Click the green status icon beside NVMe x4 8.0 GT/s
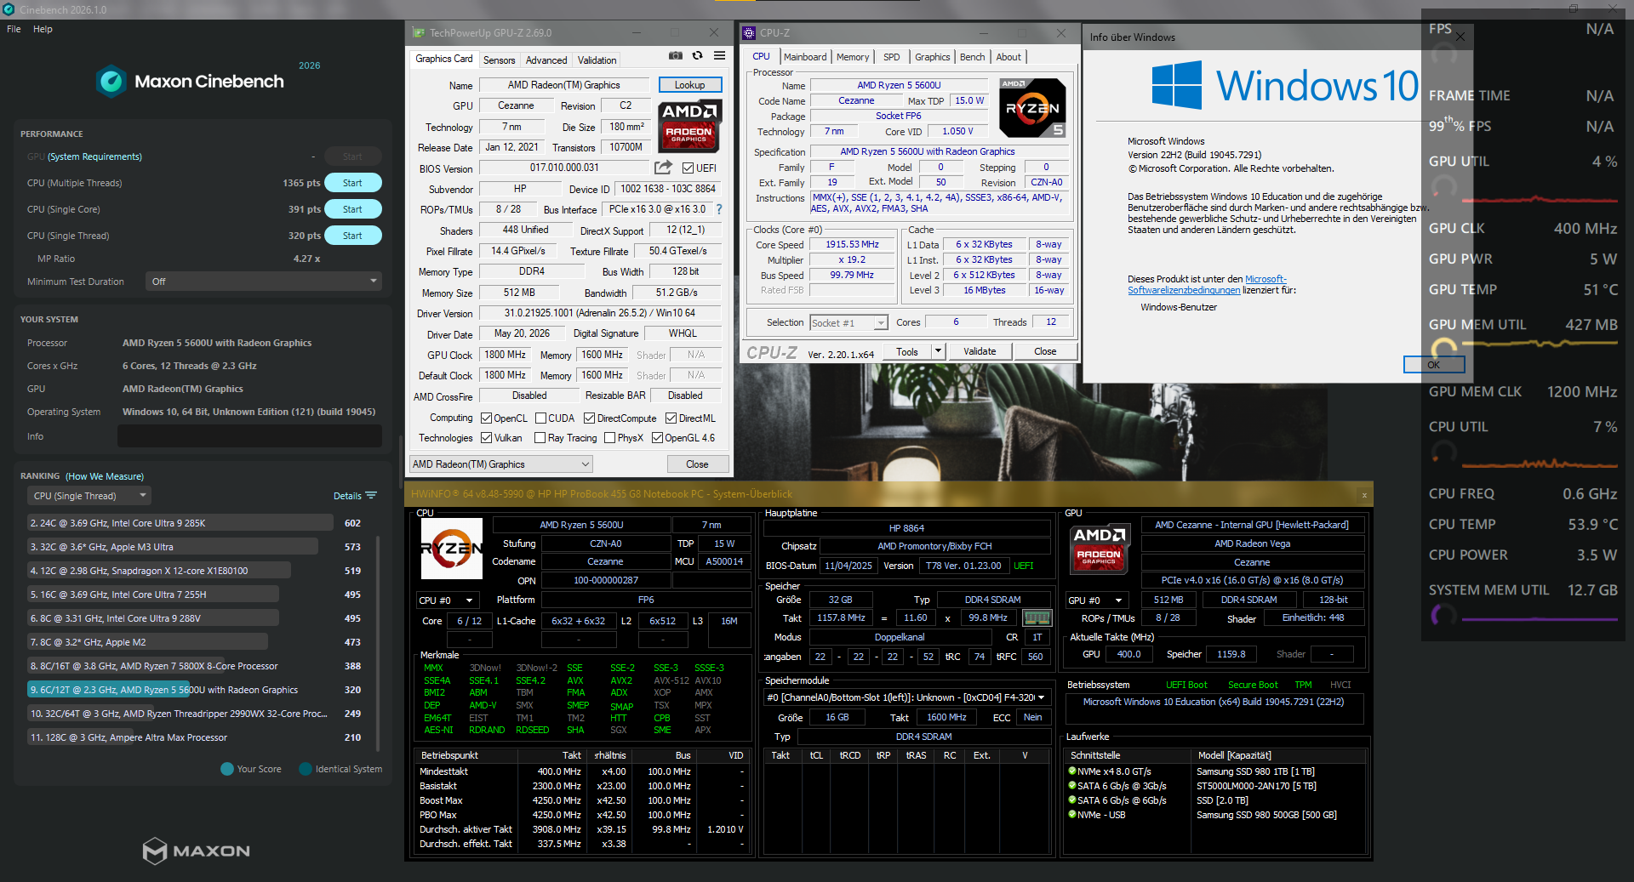The image size is (1634, 882). [1072, 771]
